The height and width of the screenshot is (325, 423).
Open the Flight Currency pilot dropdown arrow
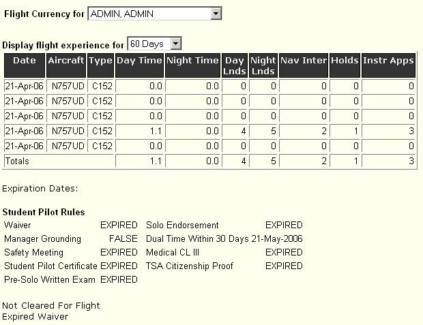click(216, 14)
